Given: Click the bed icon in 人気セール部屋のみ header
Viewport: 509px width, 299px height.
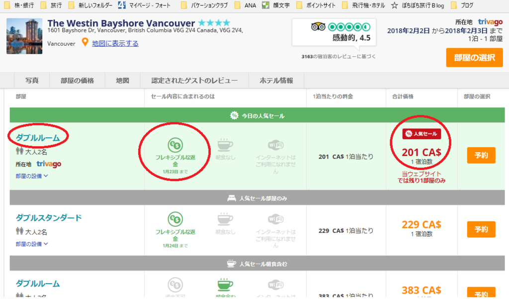Looking at the screenshot, I should 232,198.
